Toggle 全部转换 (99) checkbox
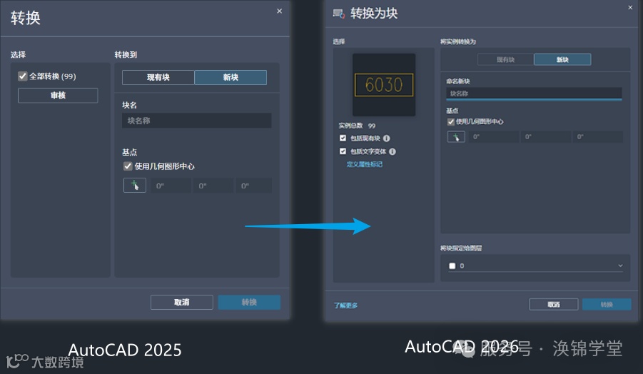Image resolution: width=643 pixels, height=374 pixels. pos(23,76)
